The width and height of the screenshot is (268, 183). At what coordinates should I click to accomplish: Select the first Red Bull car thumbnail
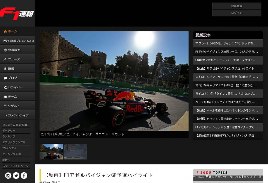click(x=51, y=152)
